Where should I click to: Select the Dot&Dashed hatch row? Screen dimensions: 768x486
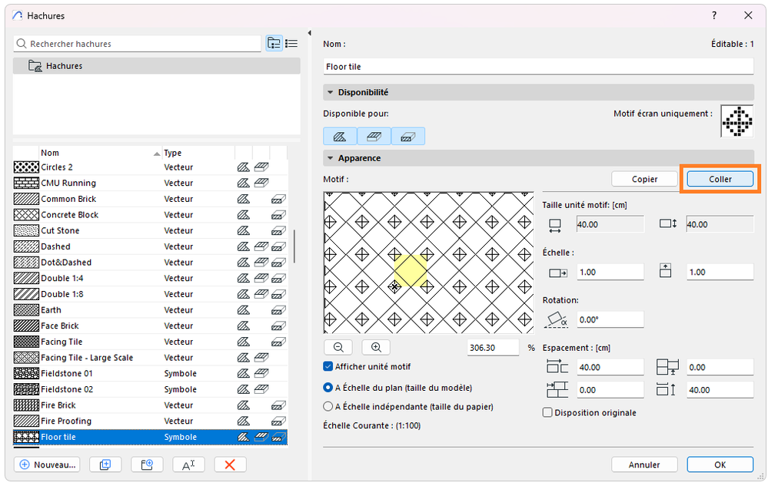click(x=151, y=262)
